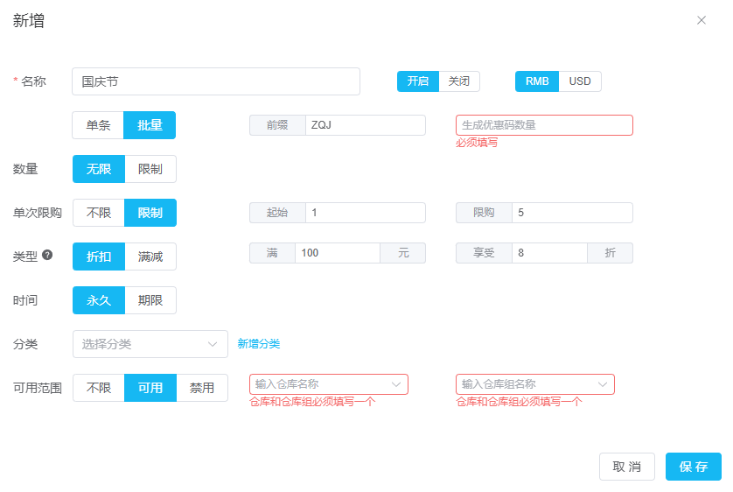Select RMB currency option
The width and height of the screenshot is (733, 492).
pos(537,81)
